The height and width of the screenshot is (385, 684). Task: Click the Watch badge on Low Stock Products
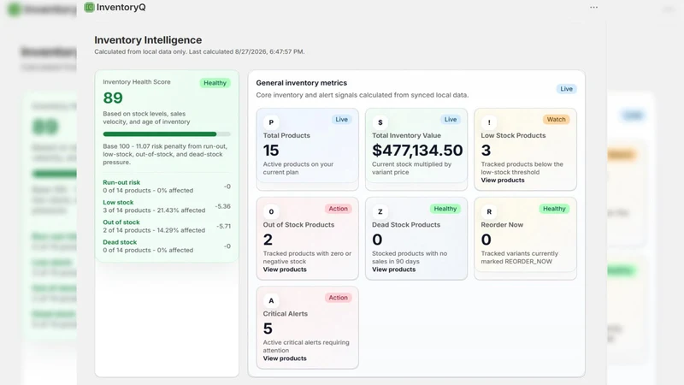tap(557, 120)
